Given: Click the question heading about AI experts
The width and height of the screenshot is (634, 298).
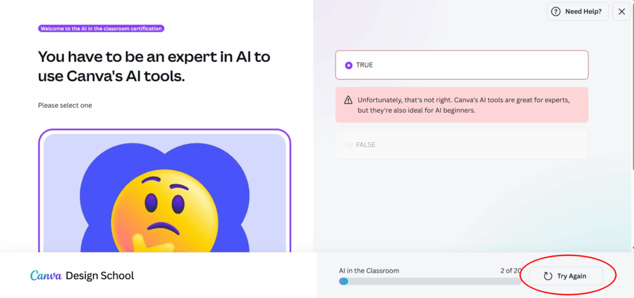Looking at the screenshot, I should coord(154,67).
